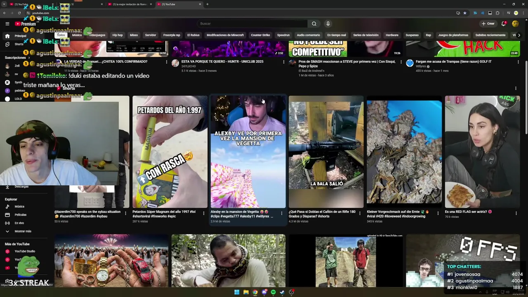Bookmark page with star icon
The image size is (528, 297).
(465, 13)
